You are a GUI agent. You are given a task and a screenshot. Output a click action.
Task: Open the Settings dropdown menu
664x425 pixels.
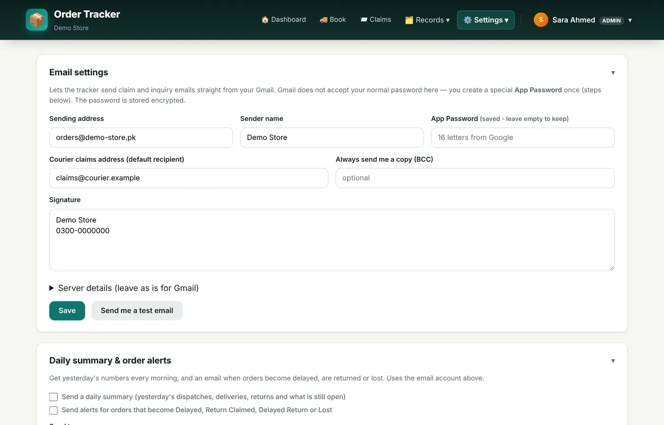[x=486, y=20]
